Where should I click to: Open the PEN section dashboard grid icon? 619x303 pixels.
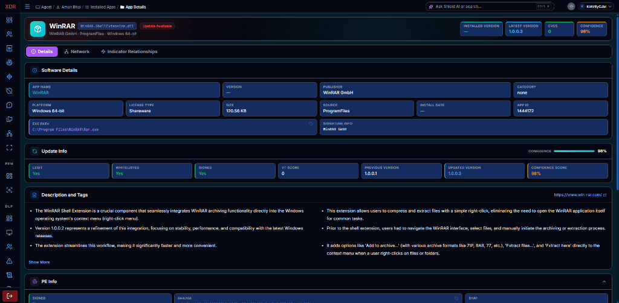point(10,175)
